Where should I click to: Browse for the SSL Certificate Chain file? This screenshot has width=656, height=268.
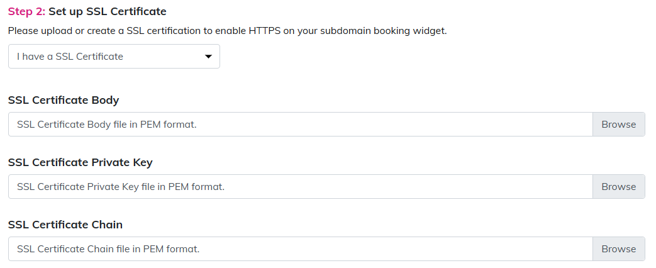click(618, 249)
